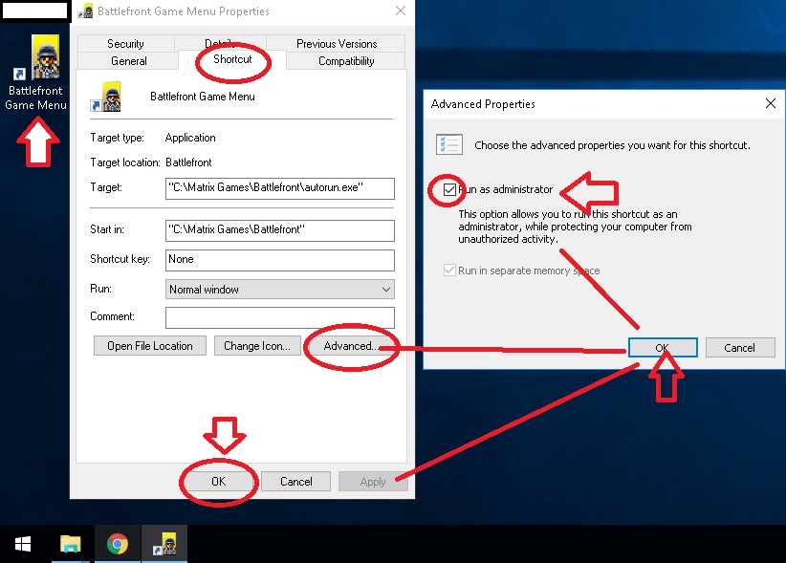Launch Google Chrome from the taskbar
The height and width of the screenshot is (563, 786).
[x=118, y=544]
